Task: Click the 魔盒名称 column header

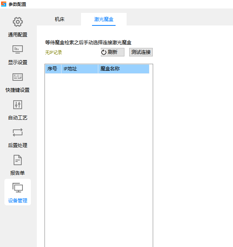Action: tap(124, 69)
